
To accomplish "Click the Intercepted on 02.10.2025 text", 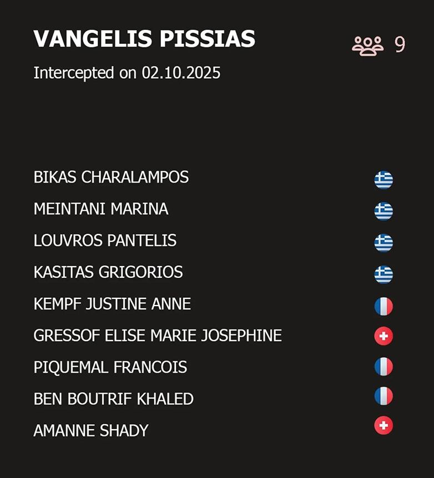I will coord(127,73).
